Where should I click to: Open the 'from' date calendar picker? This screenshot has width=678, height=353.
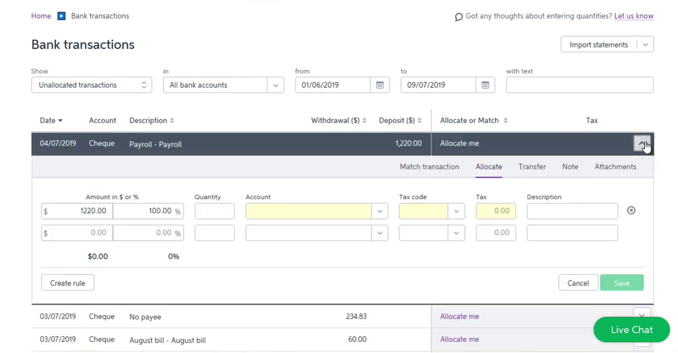click(x=380, y=85)
